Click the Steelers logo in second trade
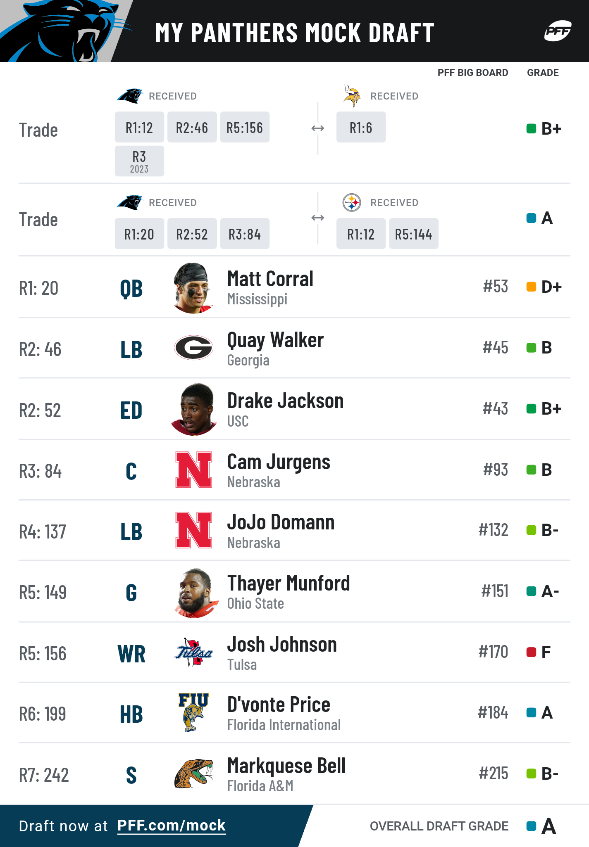Image resolution: width=589 pixels, height=847 pixels. click(x=352, y=202)
